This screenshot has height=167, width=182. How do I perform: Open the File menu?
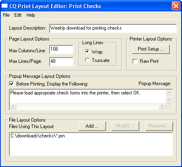pos(6,15)
